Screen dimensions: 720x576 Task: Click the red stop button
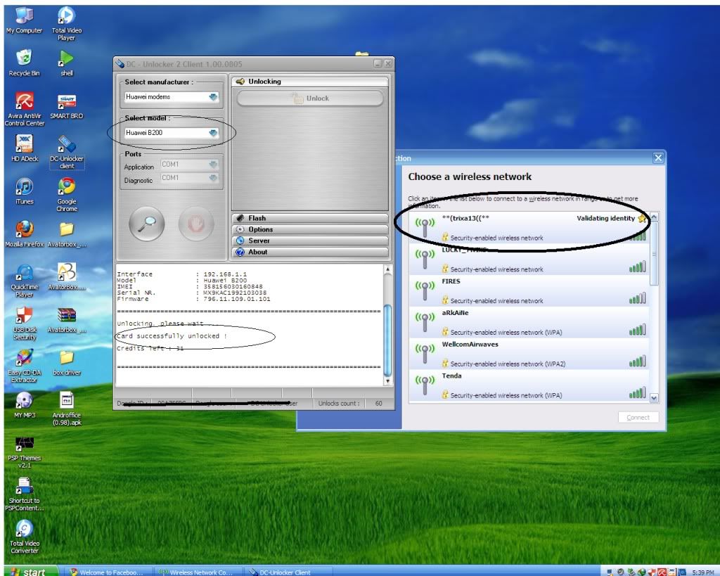pos(196,224)
